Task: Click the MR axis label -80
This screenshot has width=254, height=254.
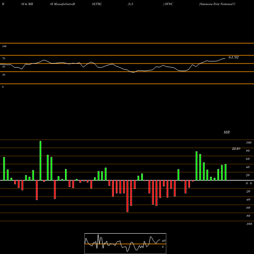Action: coord(248,216)
